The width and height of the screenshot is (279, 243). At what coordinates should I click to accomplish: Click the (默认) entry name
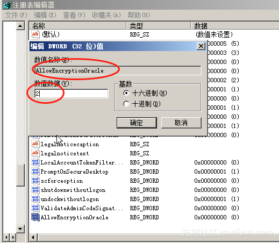(x=51, y=34)
